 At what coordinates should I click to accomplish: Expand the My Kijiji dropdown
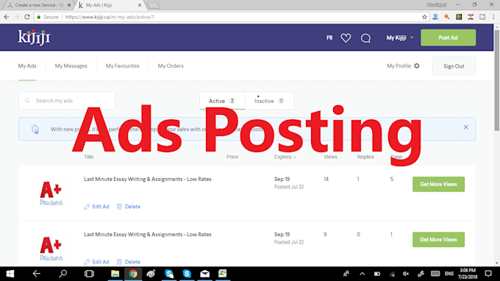pyautogui.click(x=400, y=38)
